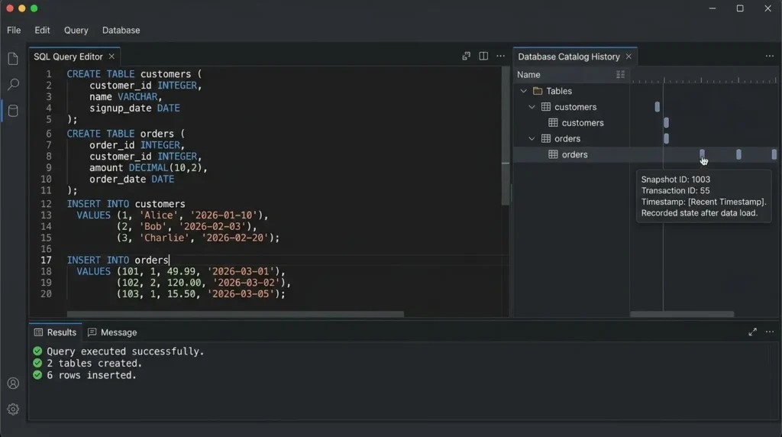The width and height of the screenshot is (782, 437).
Task: Click "Query executed successfully." message
Action: pos(125,351)
